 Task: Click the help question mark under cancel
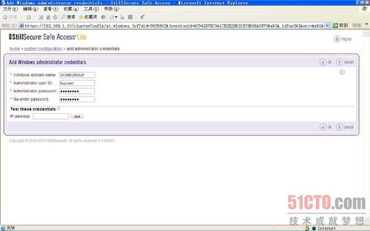(342, 72)
